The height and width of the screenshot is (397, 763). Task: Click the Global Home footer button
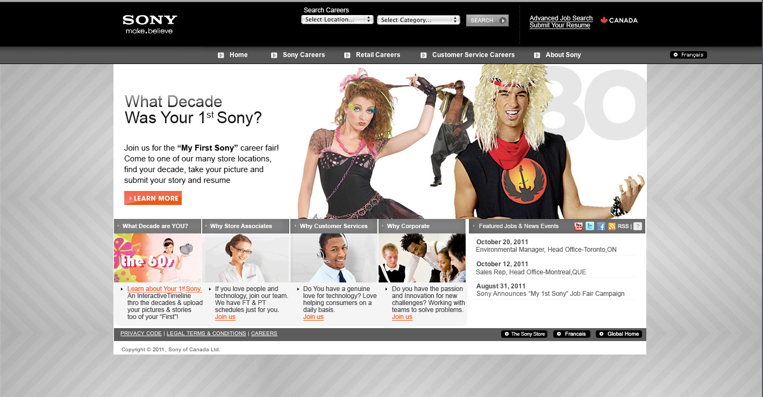coord(619,334)
